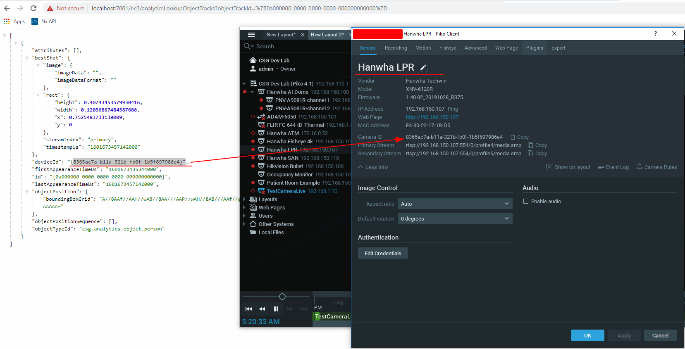Open the http://192.168.150.107 web page link
Image resolution: width=685 pixels, height=349 pixels.
coord(432,117)
